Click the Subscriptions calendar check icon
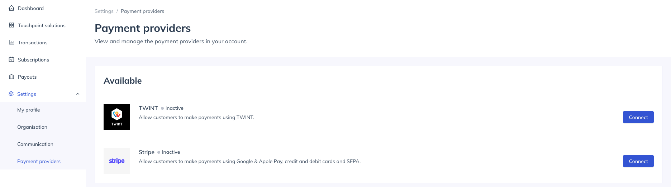The image size is (671, 187). tap(11, 60)
